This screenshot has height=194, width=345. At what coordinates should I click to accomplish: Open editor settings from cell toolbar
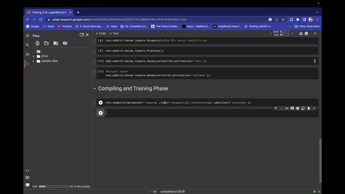298,108
